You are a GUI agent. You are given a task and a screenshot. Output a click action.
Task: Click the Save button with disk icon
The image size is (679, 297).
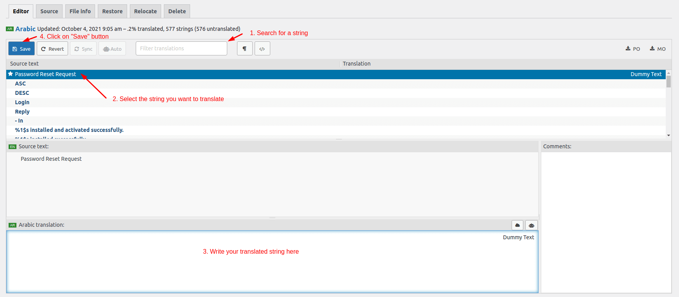tap(22, 49)
